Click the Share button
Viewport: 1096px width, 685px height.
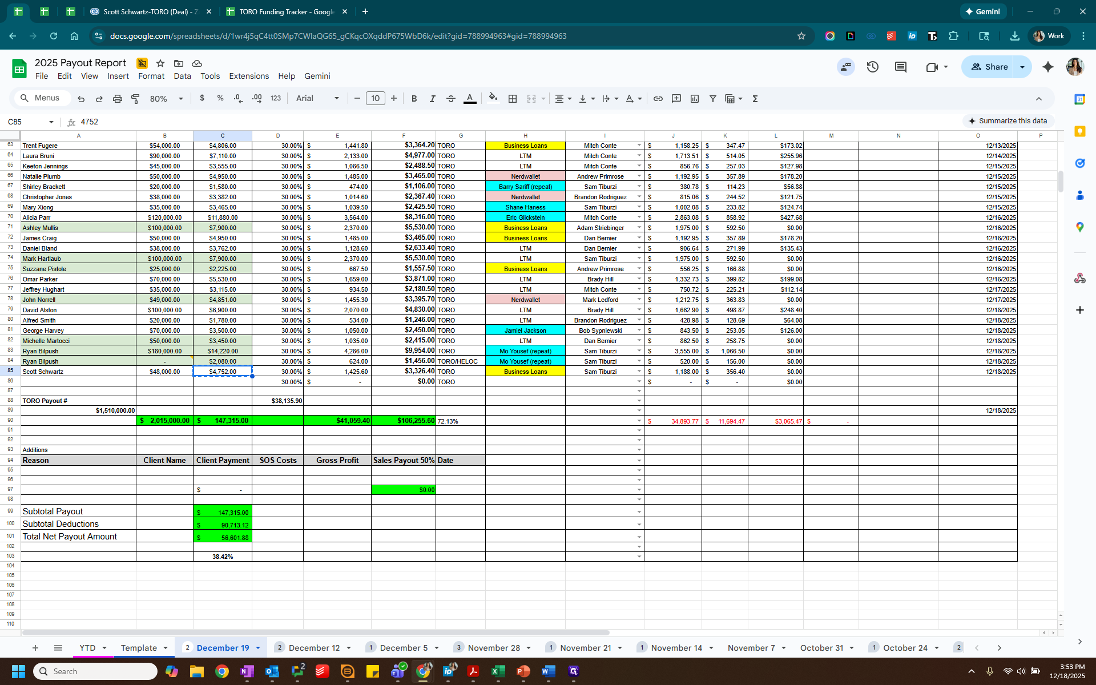tap(989, 67)
